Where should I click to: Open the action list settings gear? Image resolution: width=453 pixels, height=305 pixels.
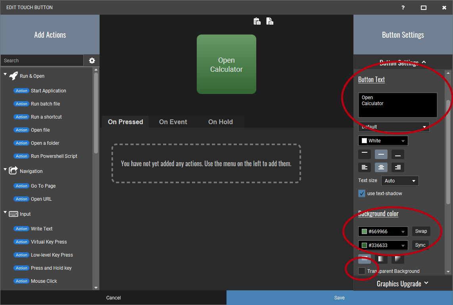pyautogui.click(x=92, y=61)
